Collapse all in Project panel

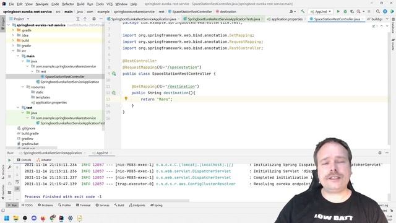point(85,19)
